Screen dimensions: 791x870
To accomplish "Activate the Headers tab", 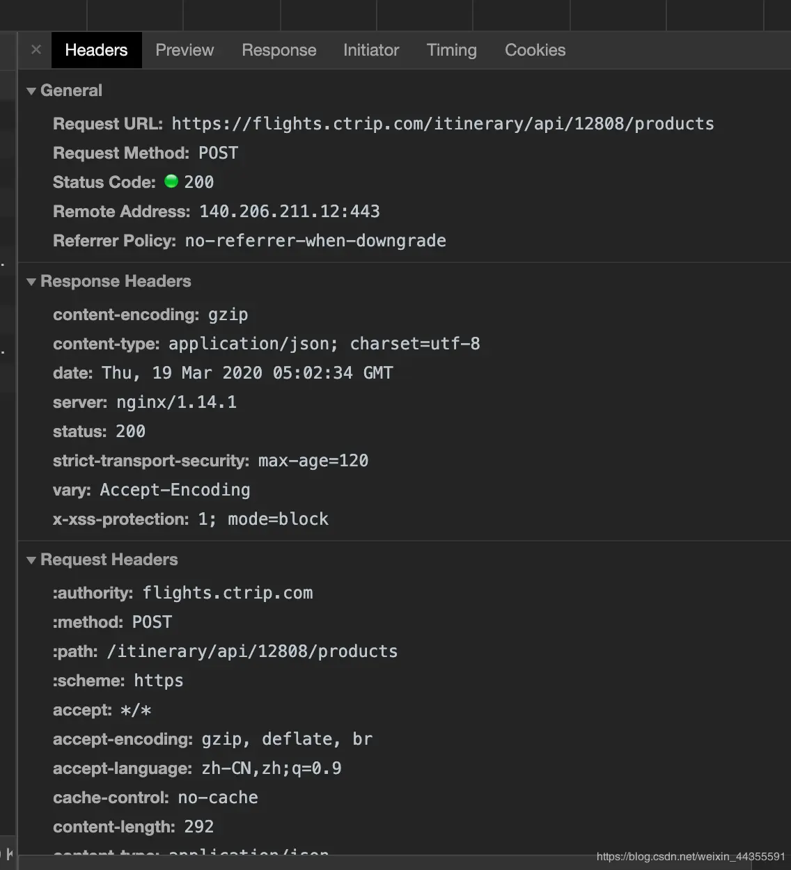I will pyautogui.click(x=96, y=50).
